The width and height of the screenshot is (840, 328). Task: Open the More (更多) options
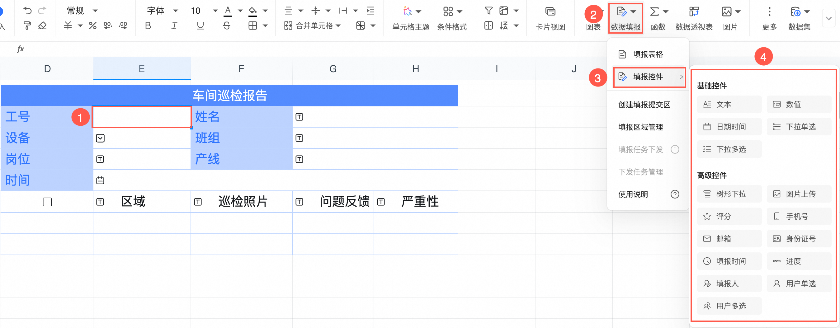click(x=769, y=19)
